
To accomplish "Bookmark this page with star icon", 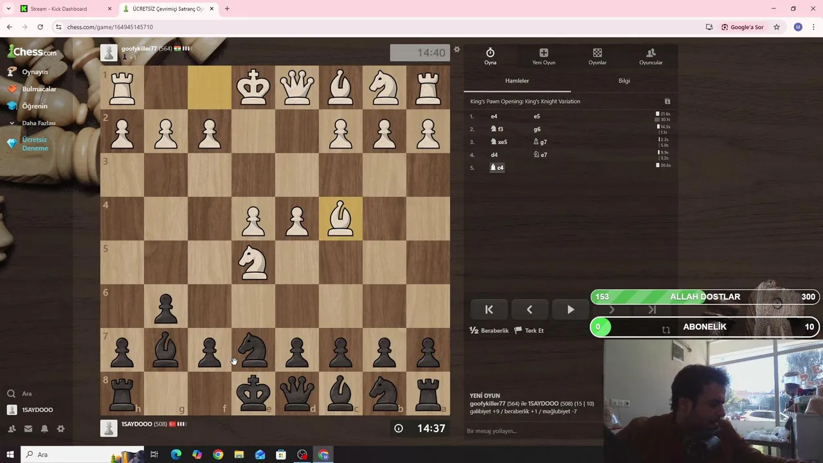I will [x=777, y=27].
